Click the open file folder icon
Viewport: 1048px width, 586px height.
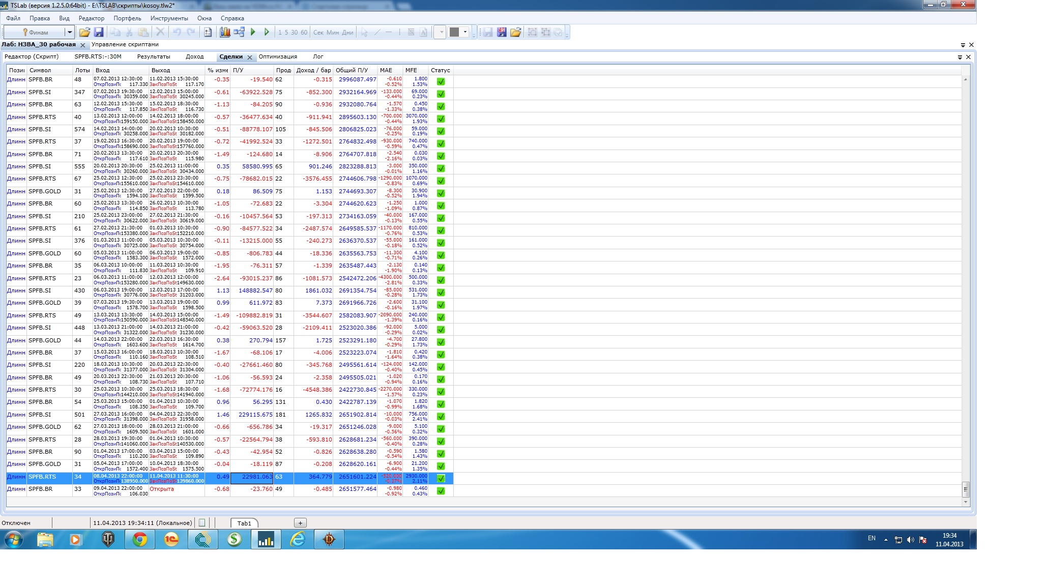click(x=84, y=32)
